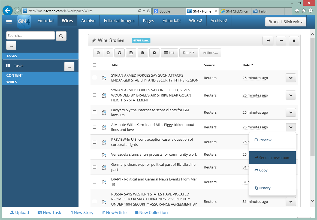Open the Editorial Images tab
This screenshot has height=220, width=317.
pos(119,21)
